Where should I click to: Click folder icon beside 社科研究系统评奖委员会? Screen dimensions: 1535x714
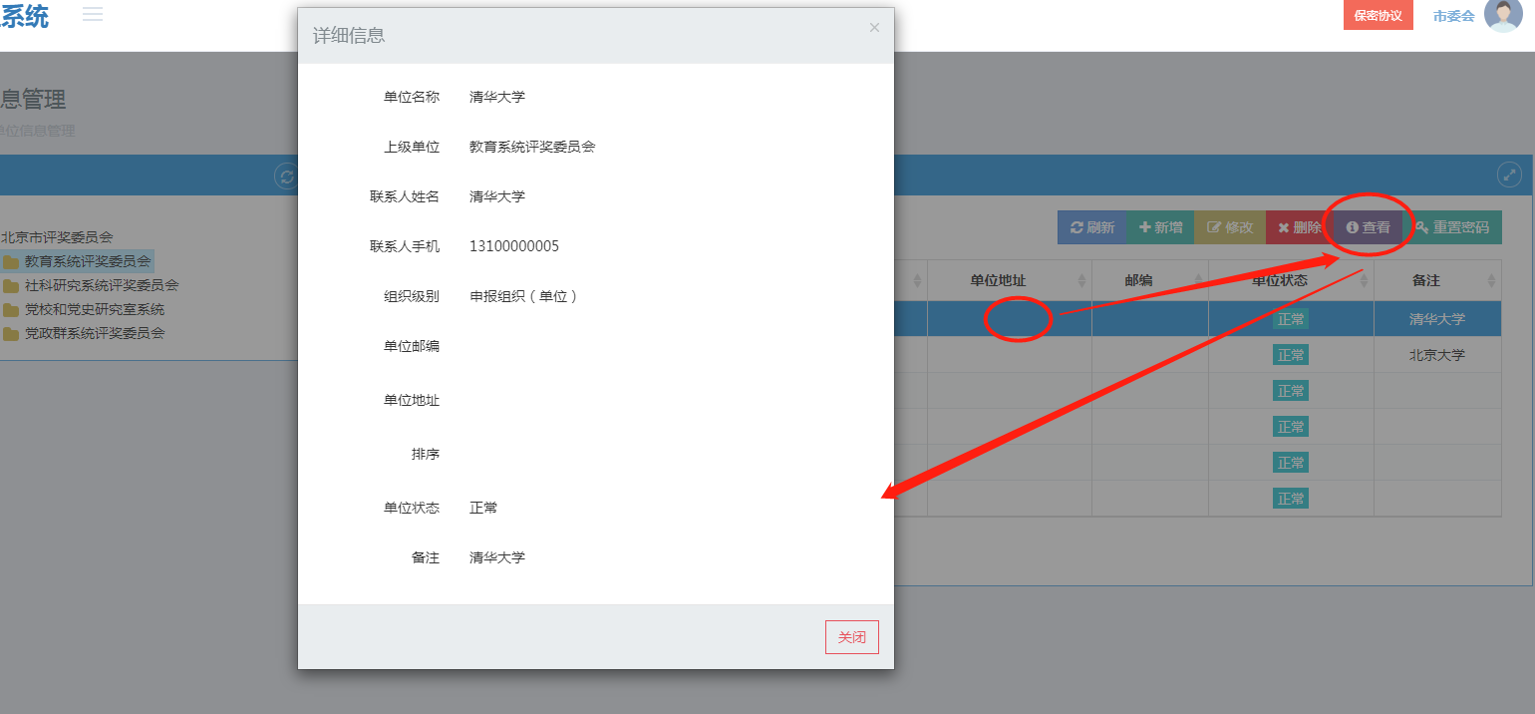[x=11, y=286]
